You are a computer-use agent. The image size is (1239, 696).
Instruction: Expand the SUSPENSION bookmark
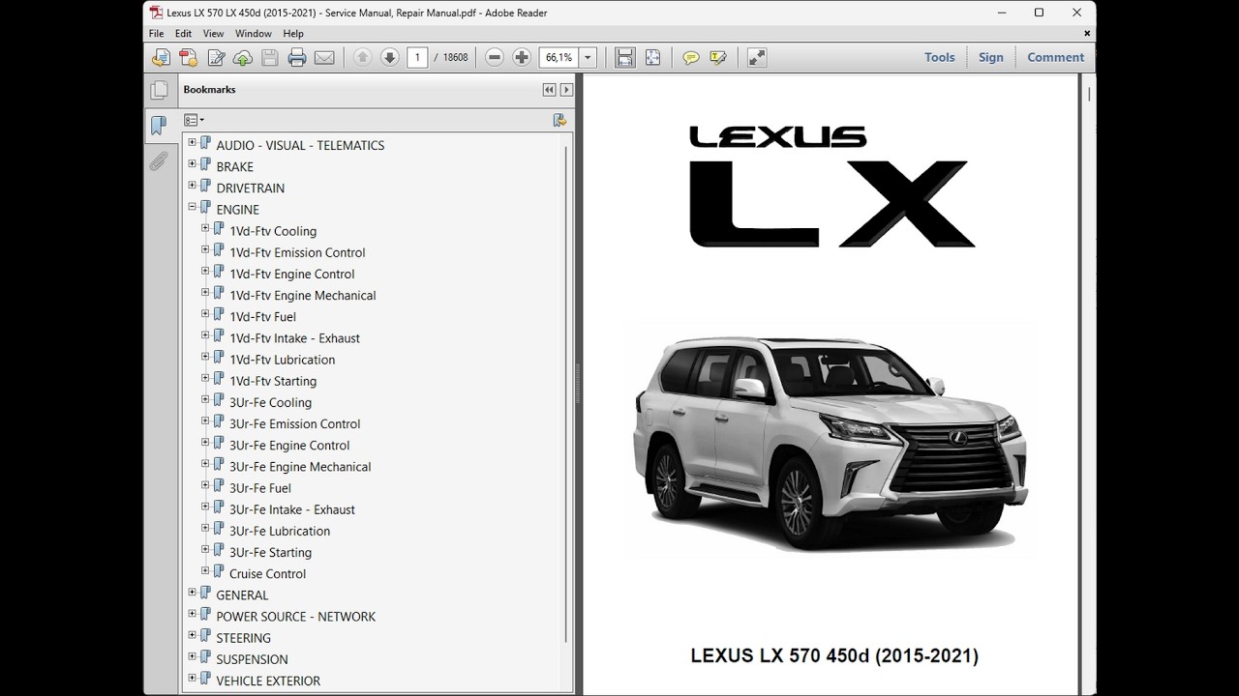(192, 656)
